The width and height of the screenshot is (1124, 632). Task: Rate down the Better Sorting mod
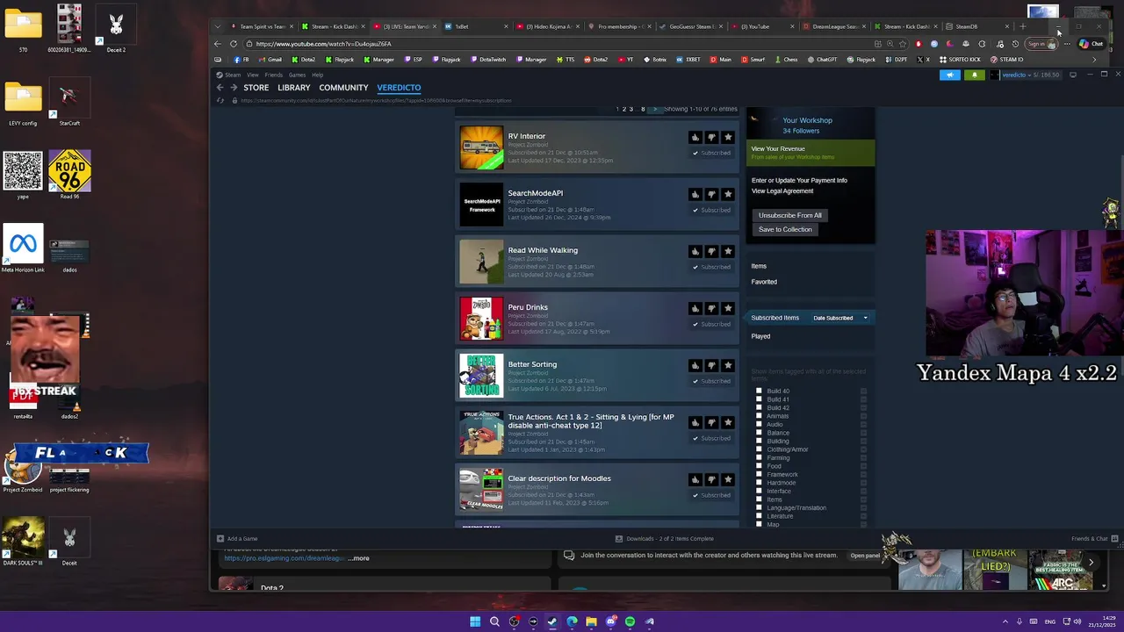[x=711, y=365]
